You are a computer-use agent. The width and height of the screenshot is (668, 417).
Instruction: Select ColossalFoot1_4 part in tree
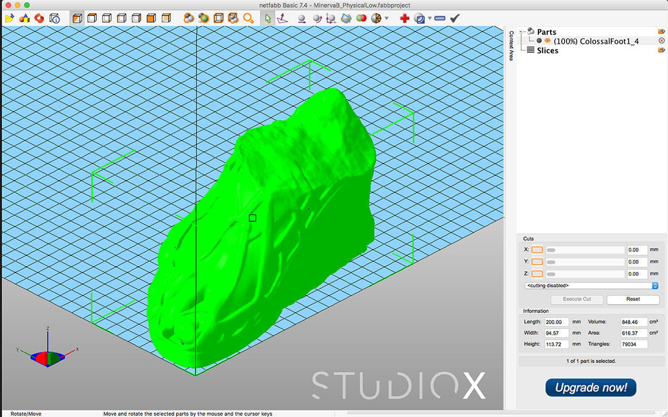(596, 41)
